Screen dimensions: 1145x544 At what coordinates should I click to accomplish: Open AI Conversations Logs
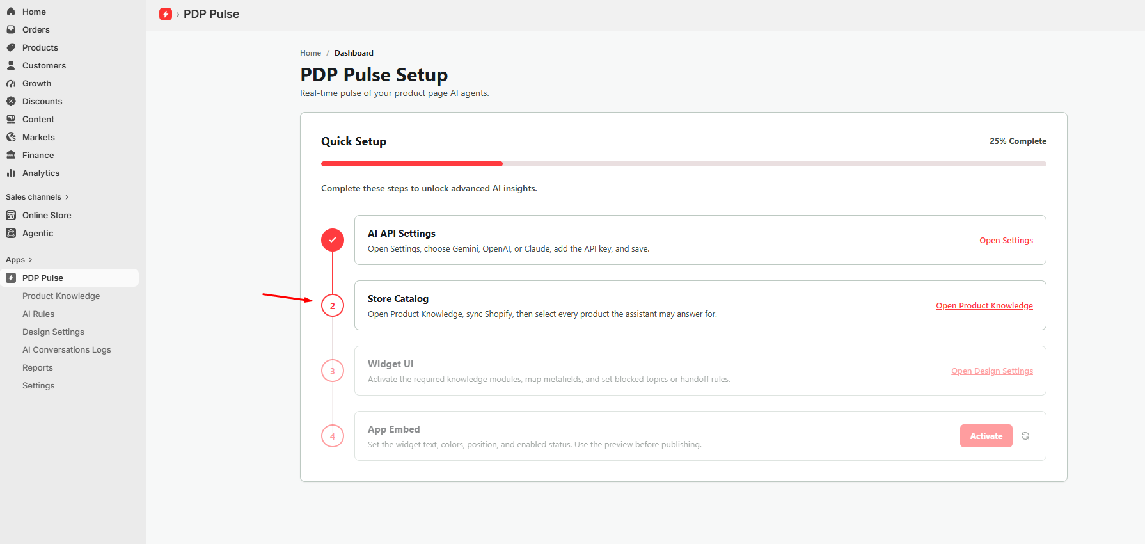[67, 349]
